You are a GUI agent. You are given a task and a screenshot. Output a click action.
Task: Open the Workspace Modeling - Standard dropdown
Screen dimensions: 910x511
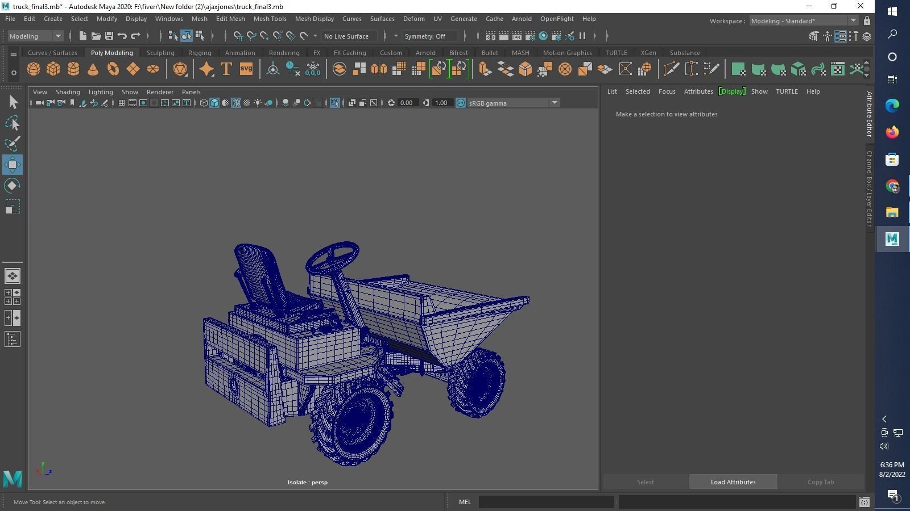tap(804, 20)
